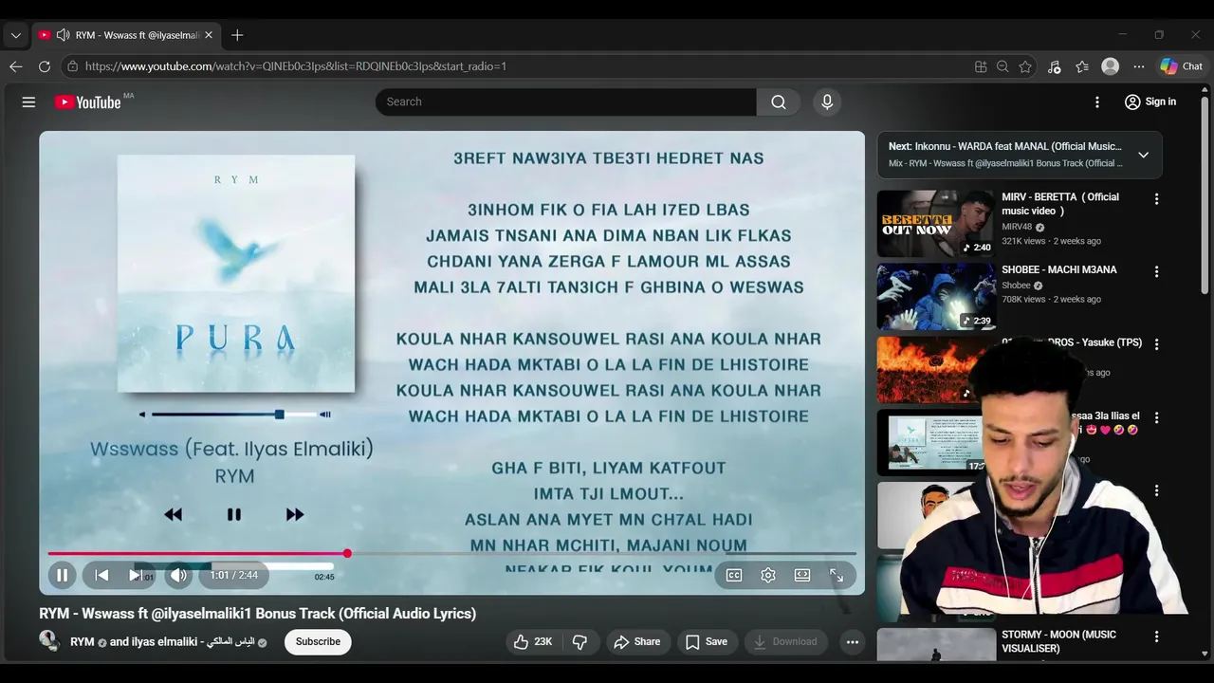Viewport: 1214px width, 683px height.
Task: Skip to the next video in the player controls
Action: point(135,575)
